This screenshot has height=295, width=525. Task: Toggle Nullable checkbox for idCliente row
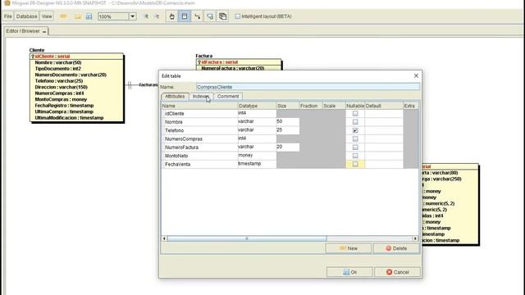(355, 114)
